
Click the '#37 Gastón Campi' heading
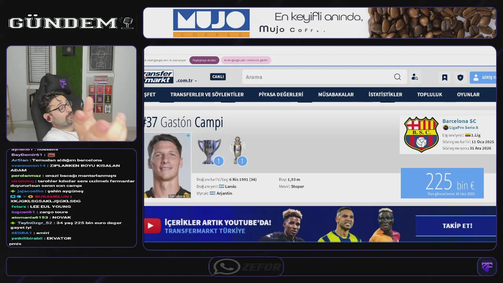click(184, 122)
